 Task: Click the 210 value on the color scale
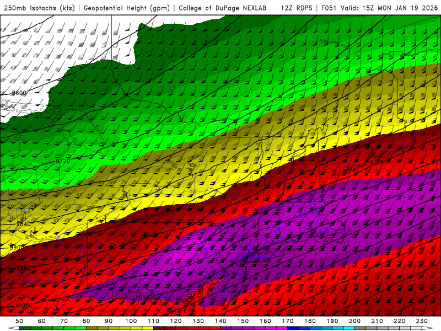377,321
